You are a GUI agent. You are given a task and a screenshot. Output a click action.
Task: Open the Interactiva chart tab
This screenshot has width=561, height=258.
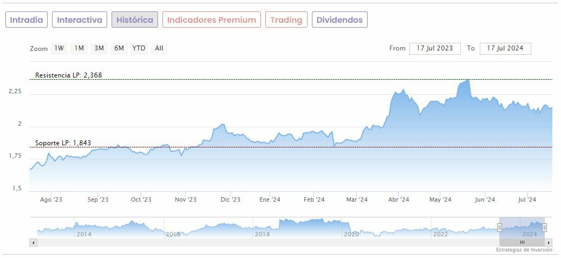(x=80, y=20)
